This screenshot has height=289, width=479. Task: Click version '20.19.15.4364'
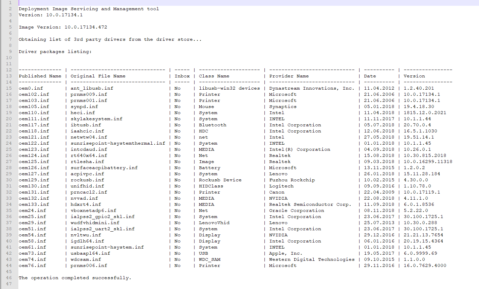(x=423, y=241)
